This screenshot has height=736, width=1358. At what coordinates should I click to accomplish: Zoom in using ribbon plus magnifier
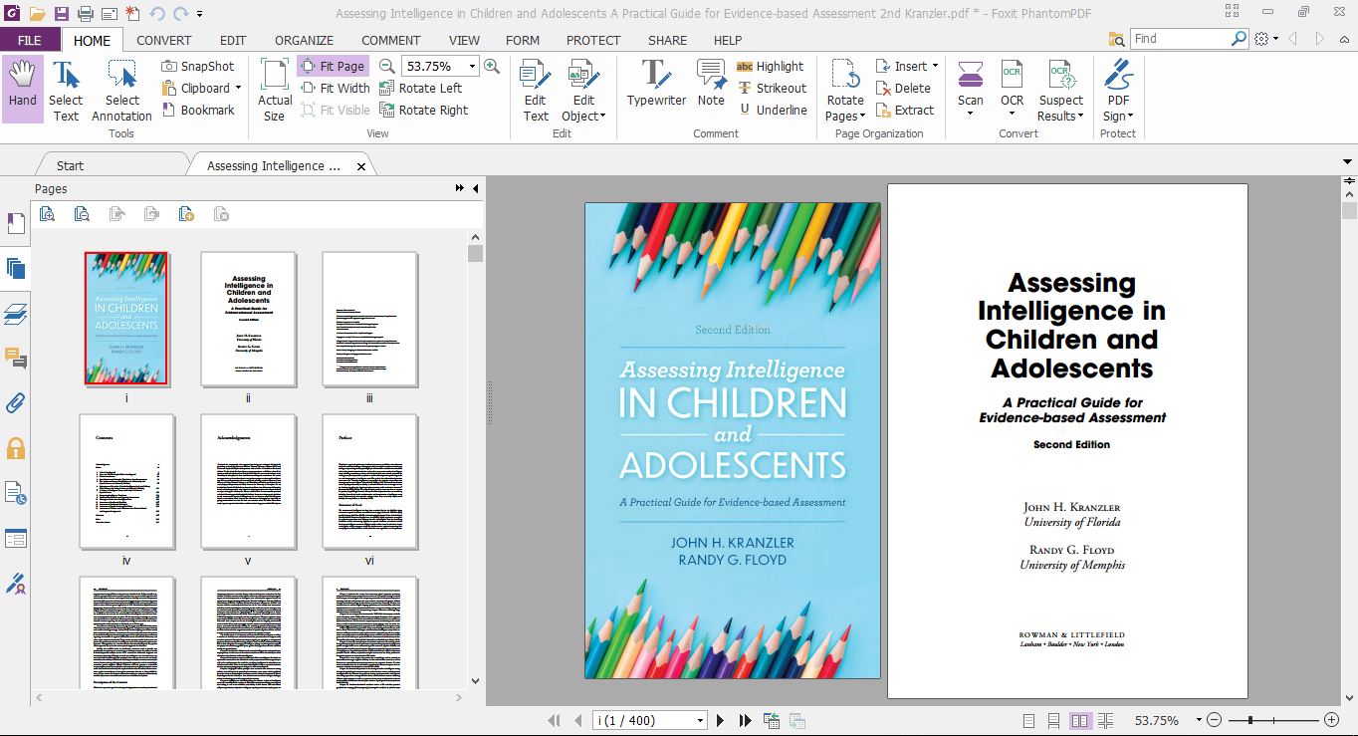tap(492, 66)
